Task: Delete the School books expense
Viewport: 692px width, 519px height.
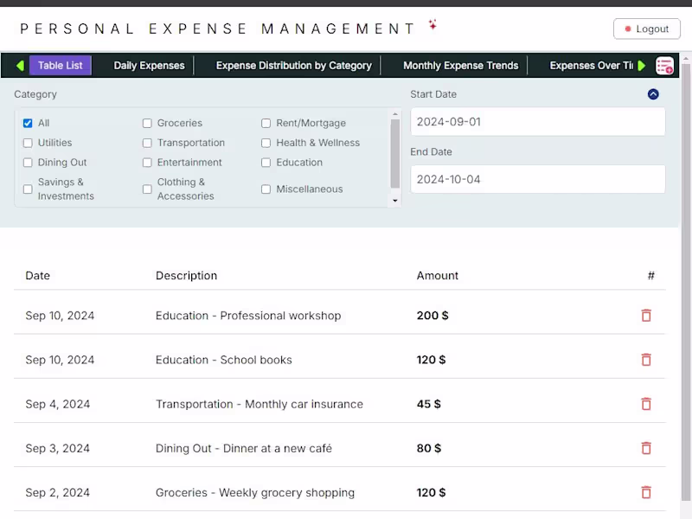Action: click(x=646, y=359)
